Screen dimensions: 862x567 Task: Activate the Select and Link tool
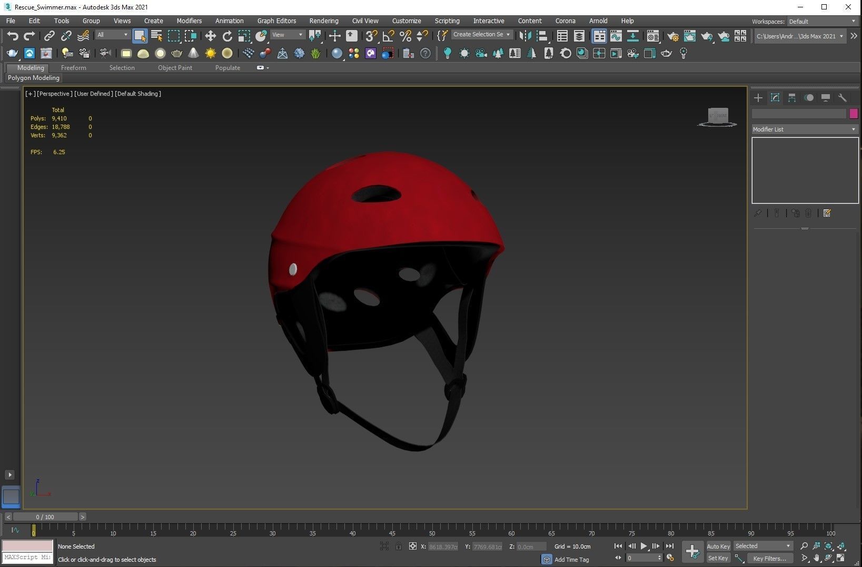pyautogui.click(x=49, y=36)
